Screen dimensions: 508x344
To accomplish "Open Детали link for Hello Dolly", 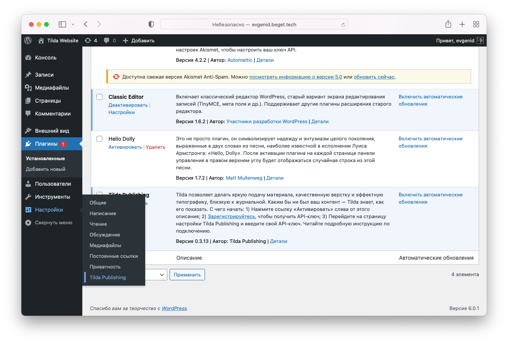I will pyautogui.click(x=275, y=178).
